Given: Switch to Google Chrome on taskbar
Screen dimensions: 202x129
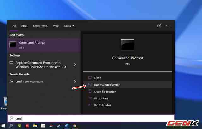Looking at the screenshot, I should pyautogui.click(x=75, y=126).
